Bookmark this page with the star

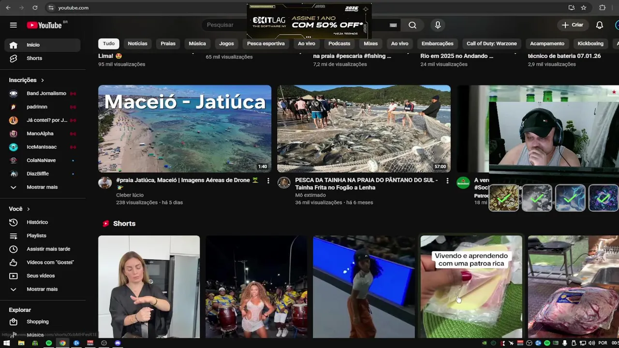coord(584,8)
